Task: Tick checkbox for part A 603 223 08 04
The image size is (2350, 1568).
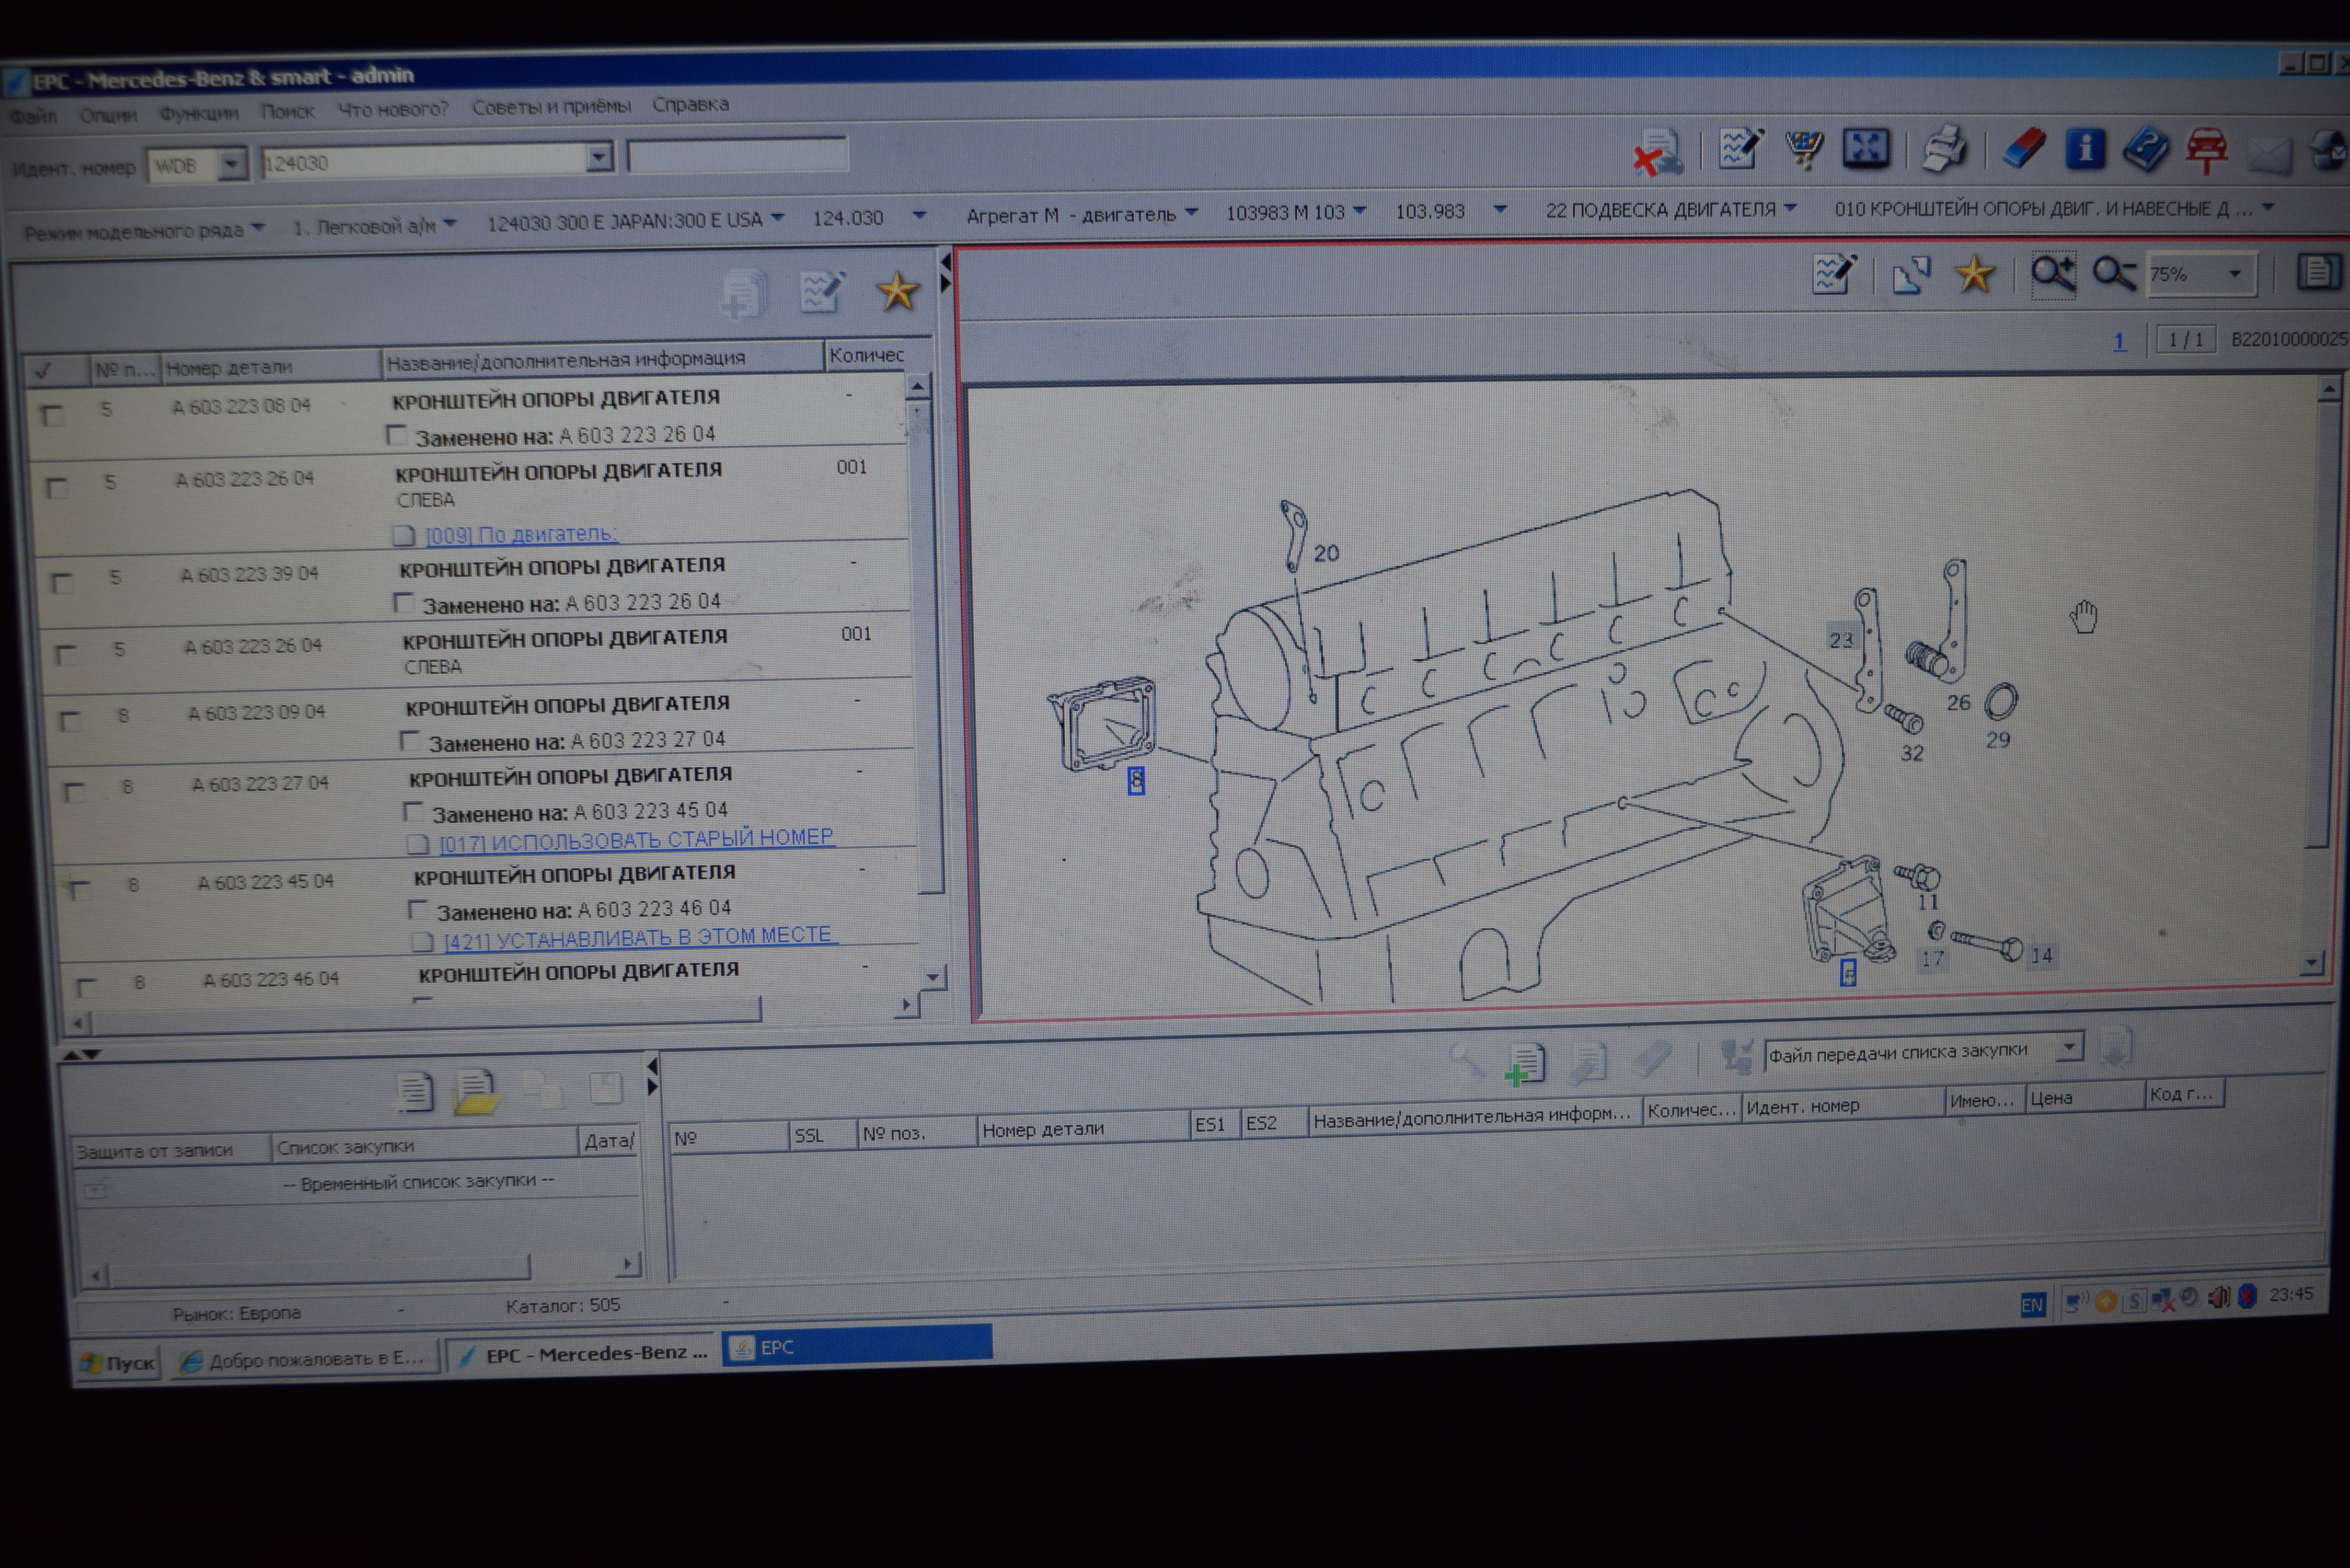Action: click(x=52, y=414)
